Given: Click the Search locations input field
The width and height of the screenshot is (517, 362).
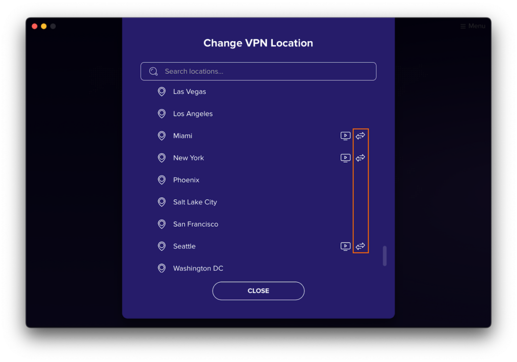Looking at the screenshot, I should [x=258, y=72].
